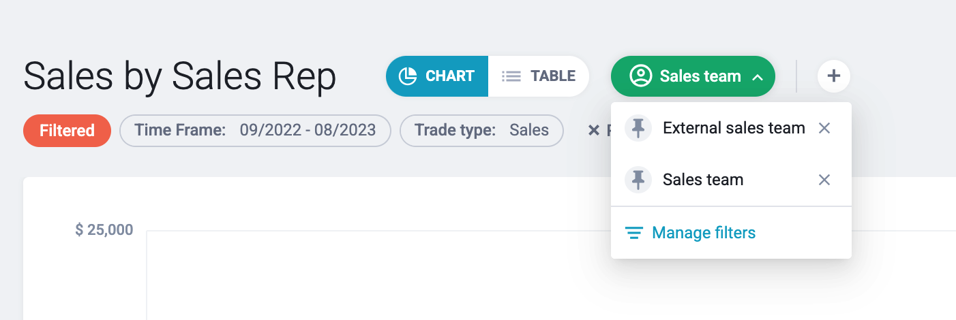
Task: Switch view to CHART mode
Action: click(x=437, y=76)
